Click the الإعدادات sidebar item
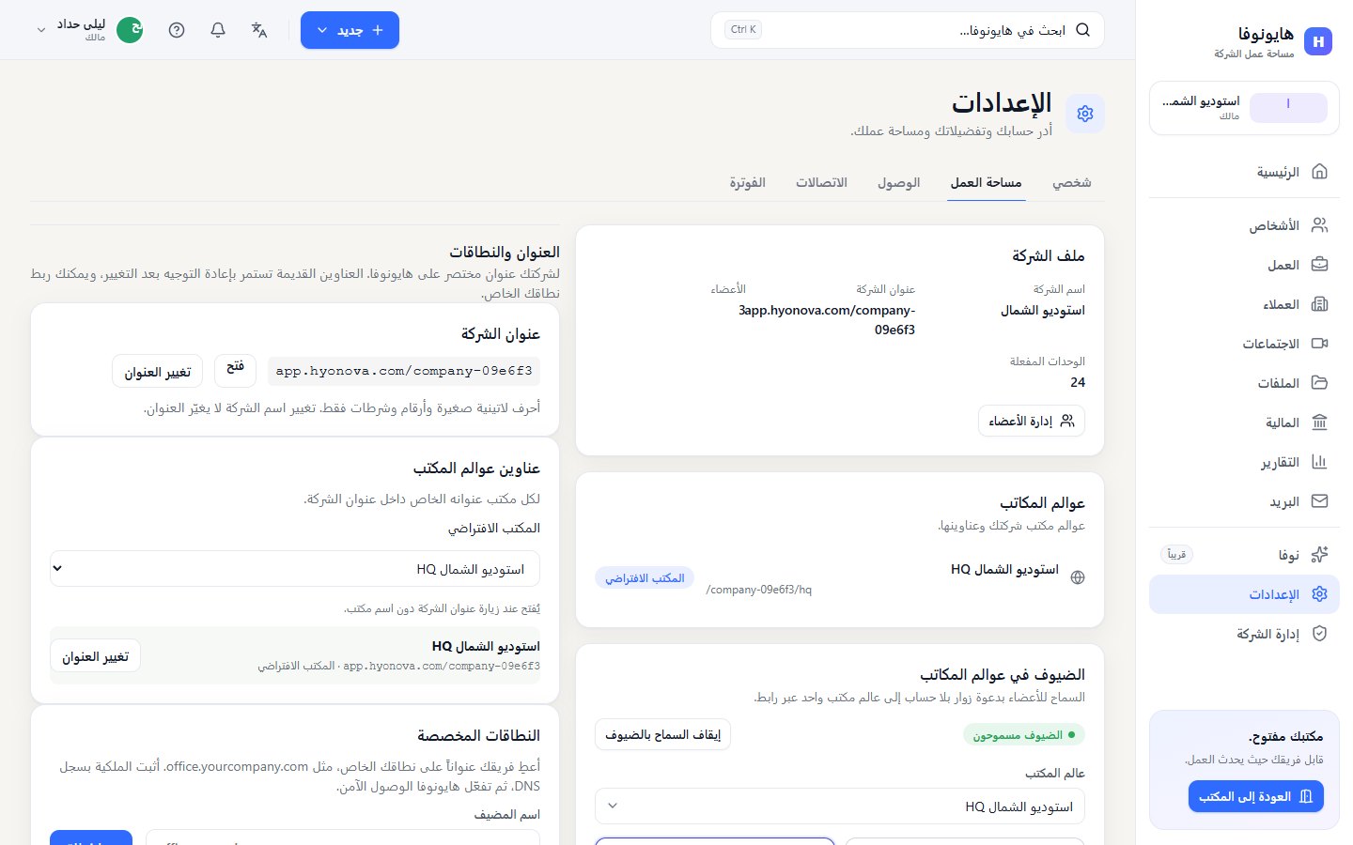Image resolution: width=1353 pixels, height=845 pixels. click(1244, 594)
